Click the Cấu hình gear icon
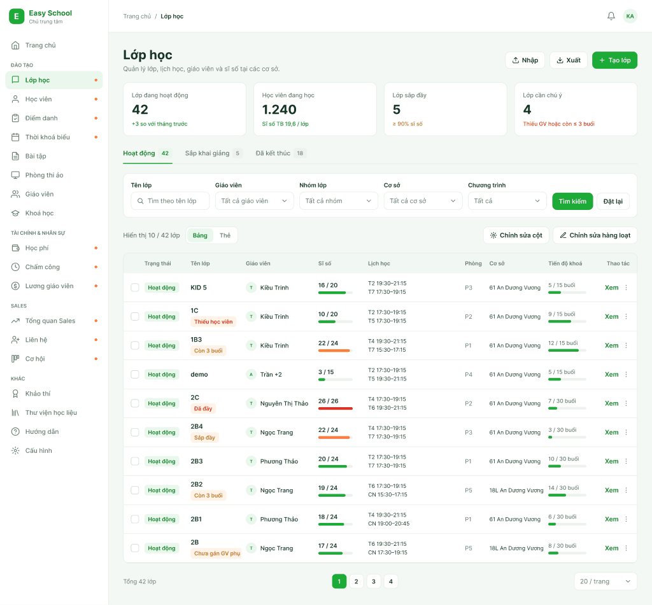652x605 pixels. point(15,450)
